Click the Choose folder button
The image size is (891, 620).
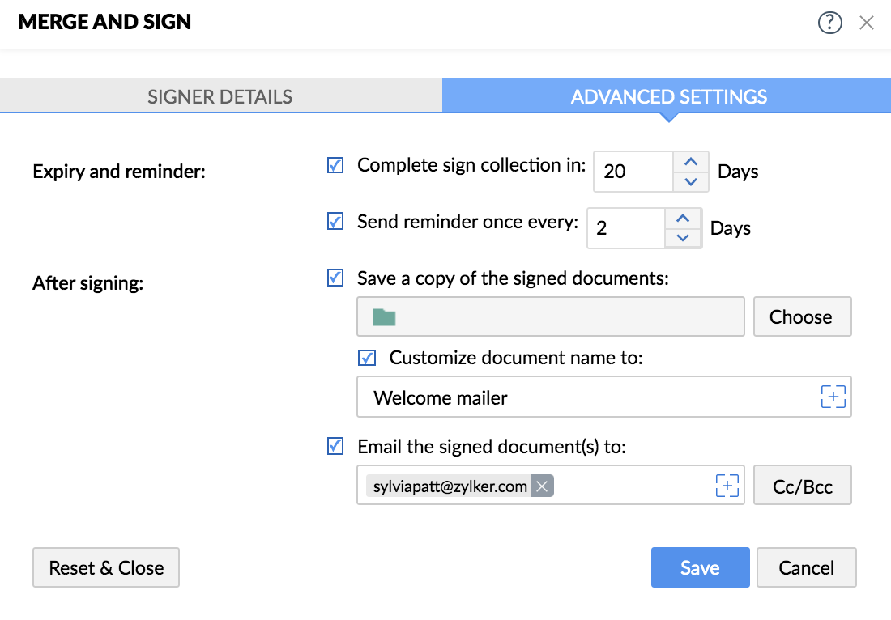pyautogui.click(x=801, y=316)
